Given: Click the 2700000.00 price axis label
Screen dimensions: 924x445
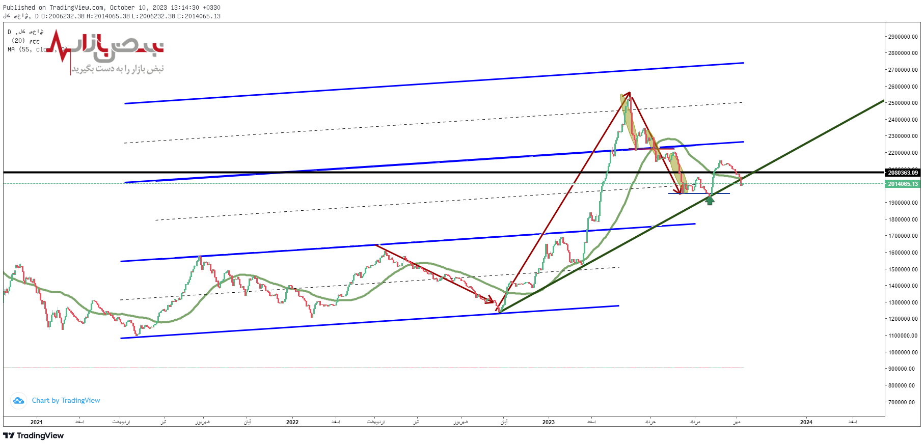Looking at the screenshot, I should (903, 70).
